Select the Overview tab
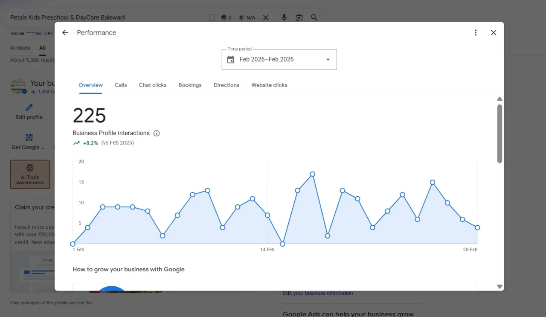Viewport: 546px width, 317px height. 90,85
